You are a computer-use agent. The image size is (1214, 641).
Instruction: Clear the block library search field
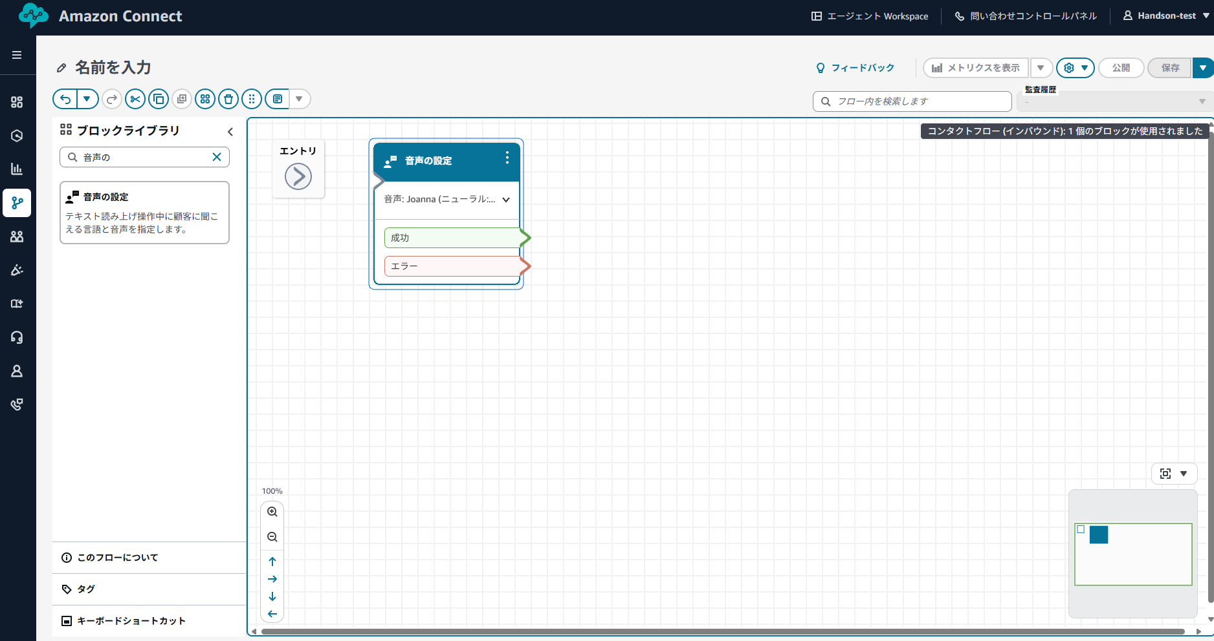click(x=217, y=157)
